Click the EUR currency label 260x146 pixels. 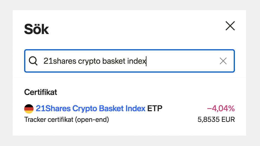[228, 119]
